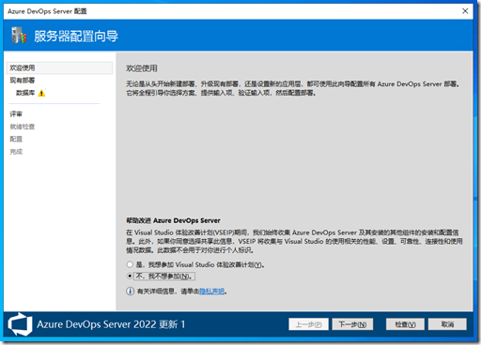
Task: Click the 检查(V) button
Action: pos(405,324)
